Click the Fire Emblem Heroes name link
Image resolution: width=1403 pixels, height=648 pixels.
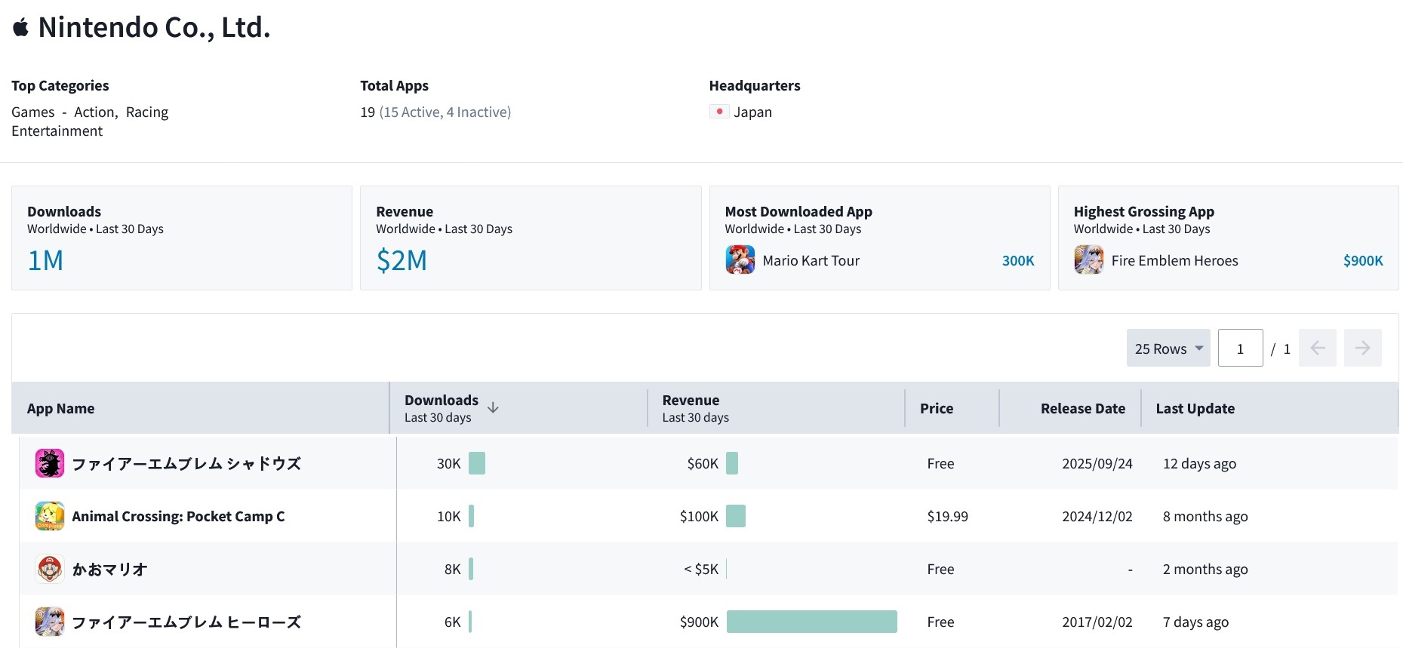click(1174, 260)
